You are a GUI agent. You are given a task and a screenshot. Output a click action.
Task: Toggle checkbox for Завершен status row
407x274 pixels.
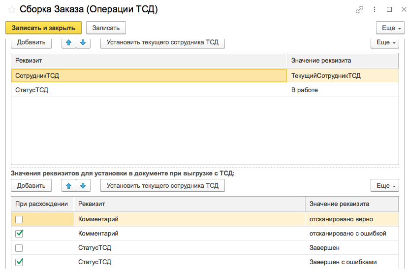[19, 248]
